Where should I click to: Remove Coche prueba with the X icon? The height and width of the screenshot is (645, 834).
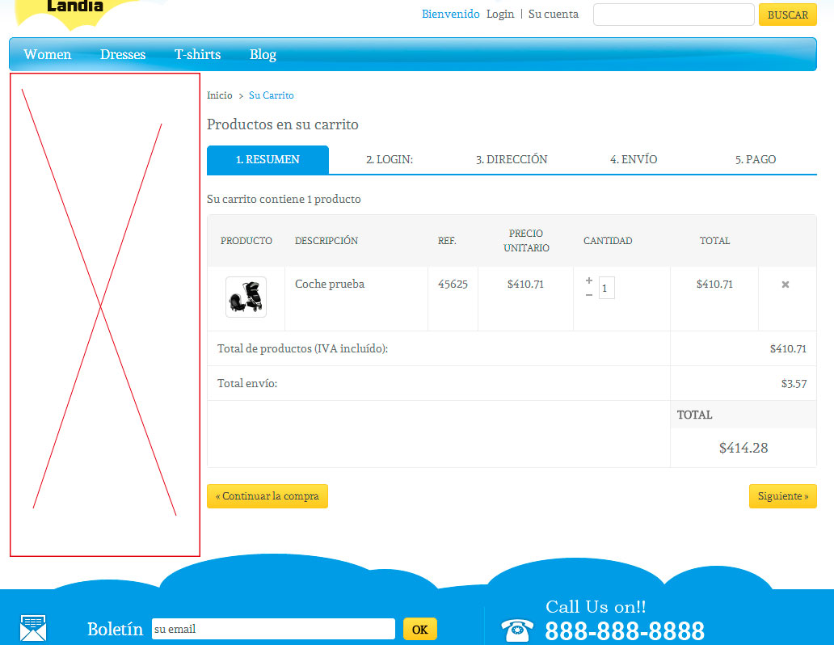coord(785,285)
